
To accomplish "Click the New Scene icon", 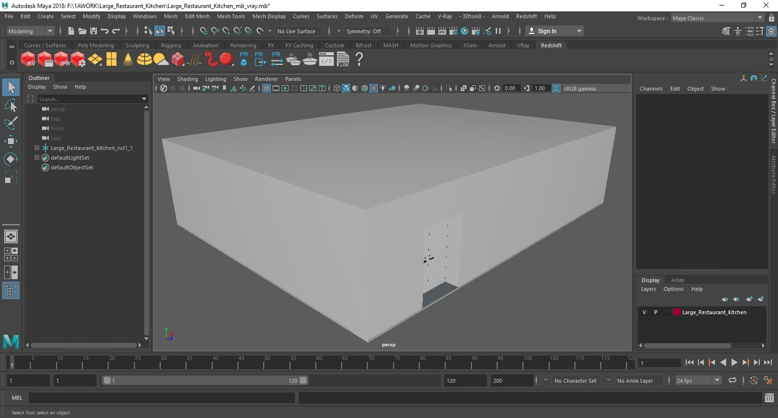I will point(71,31).
